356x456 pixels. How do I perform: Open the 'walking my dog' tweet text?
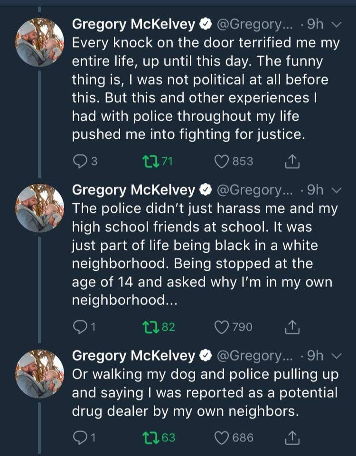pyautogui.click(x=204, y=392)
